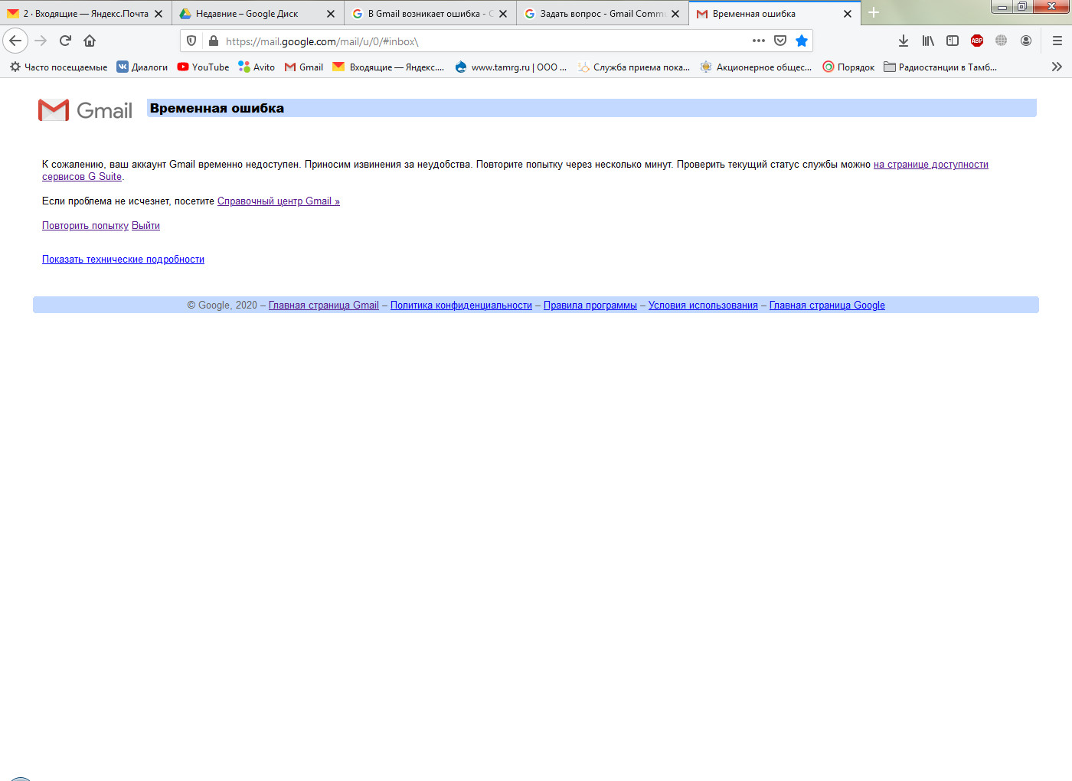The image size is (1072, 781).
Task: Open the hamburger application menu
Action: tap(1057, 41)
